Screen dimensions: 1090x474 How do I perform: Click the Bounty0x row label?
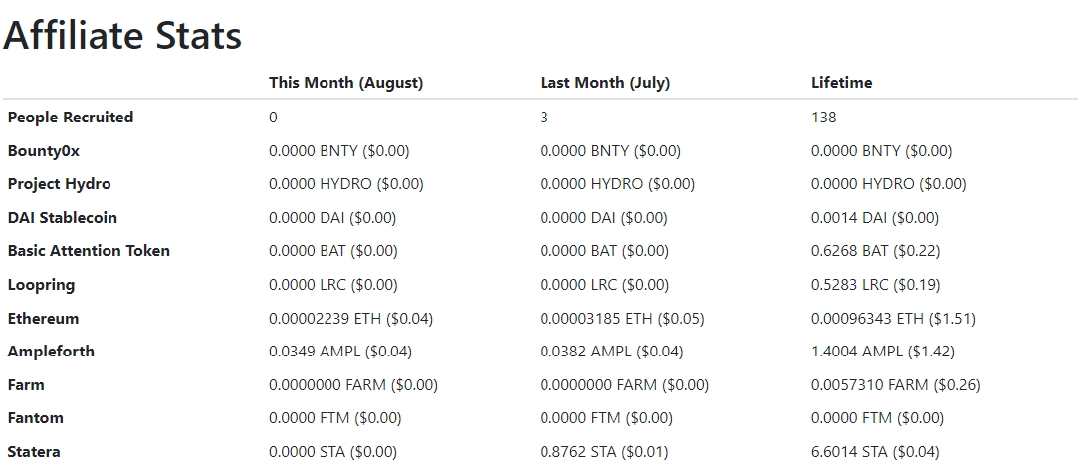43,150
